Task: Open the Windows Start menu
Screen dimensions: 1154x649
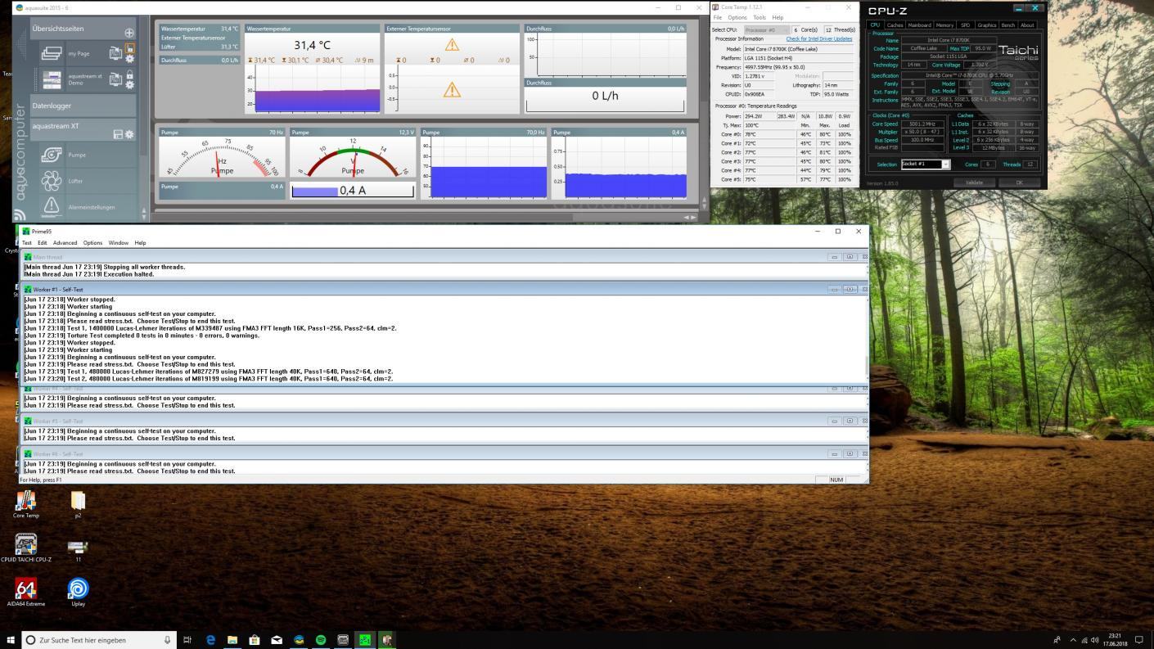Action: tap(11, 640)
